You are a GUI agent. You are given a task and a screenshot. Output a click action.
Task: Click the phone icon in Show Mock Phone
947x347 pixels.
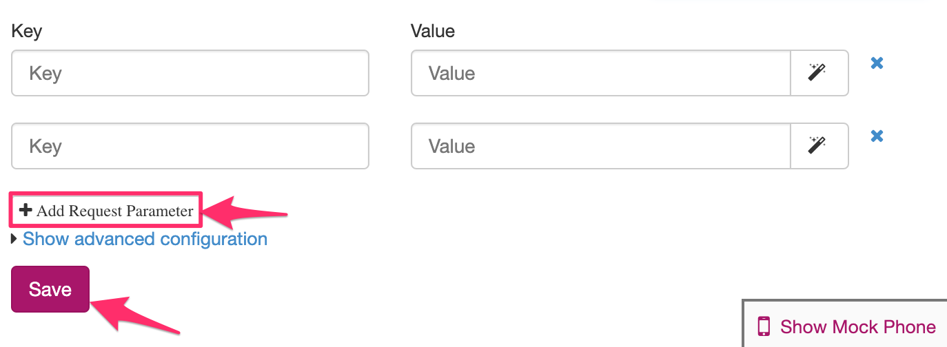coord(764,326)
